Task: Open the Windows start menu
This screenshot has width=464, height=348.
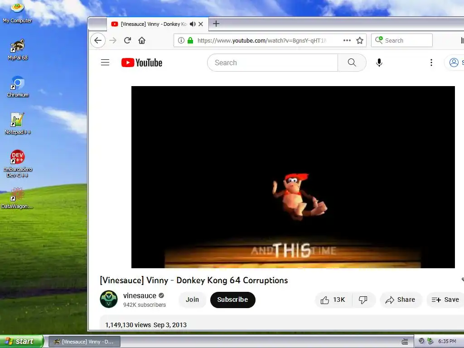Action: 22,341
